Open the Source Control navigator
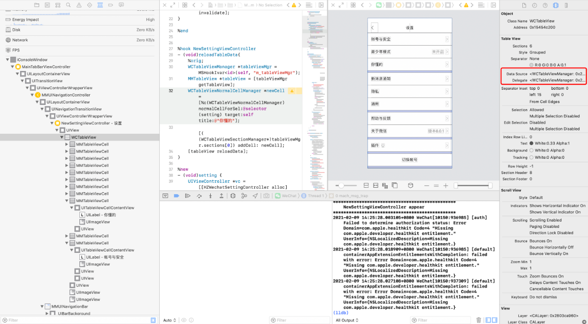The height and width of the screenshot is (324, 588). (47, 5)
